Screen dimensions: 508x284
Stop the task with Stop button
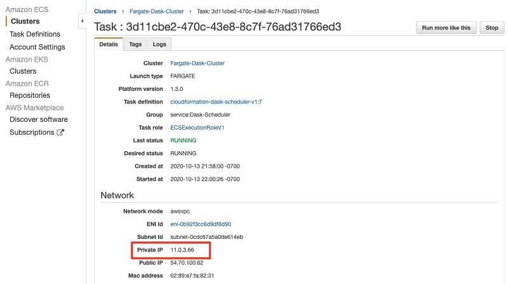[491, 28]
